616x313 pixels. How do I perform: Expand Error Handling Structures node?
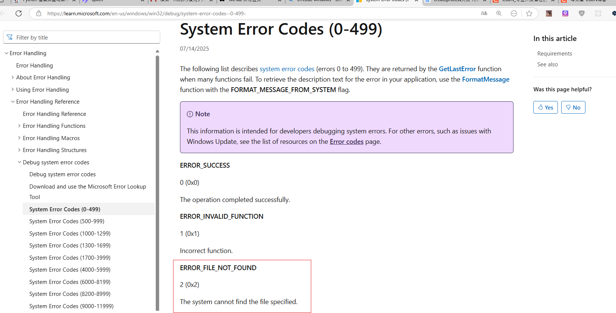[19, 150]
